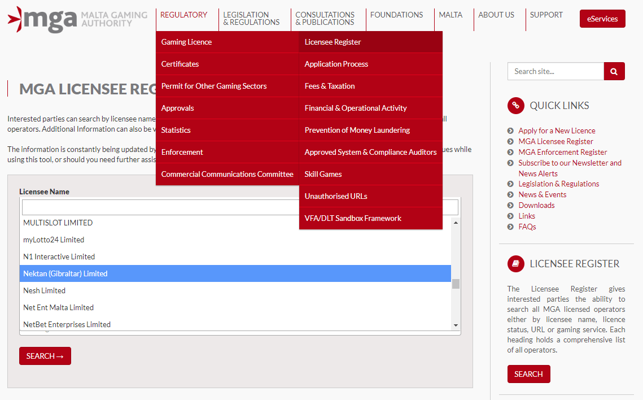Click the Licensee Register book icon
643x400 pixels.
pyautogui.click(x=515, y=264)
